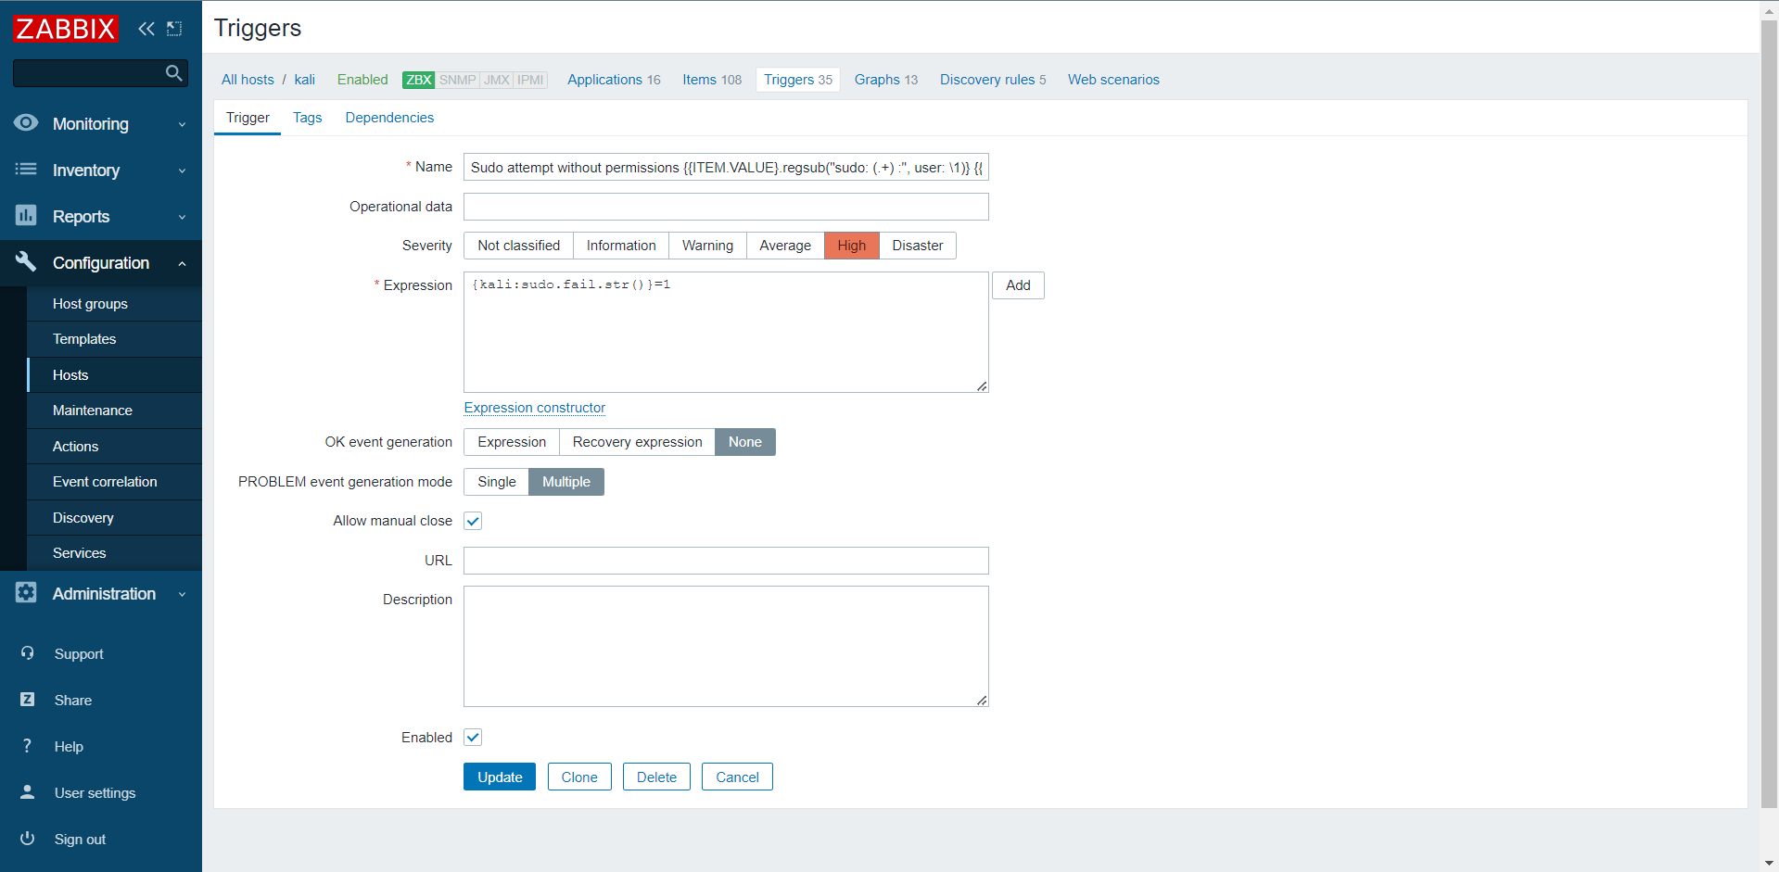This screenshot has height=872, width=1779.
Task: Click the search magnifier icon
Action: coord(173,73)
